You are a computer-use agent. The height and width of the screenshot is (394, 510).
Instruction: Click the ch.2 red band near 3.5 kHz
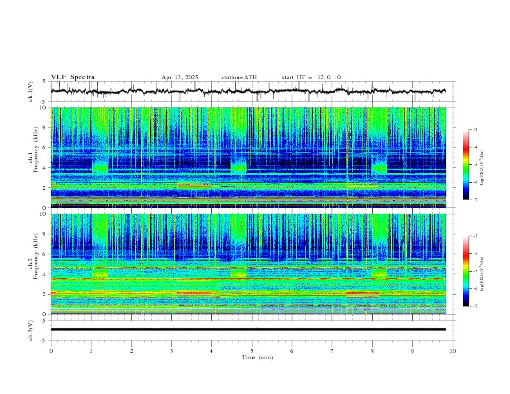point(248,279)
